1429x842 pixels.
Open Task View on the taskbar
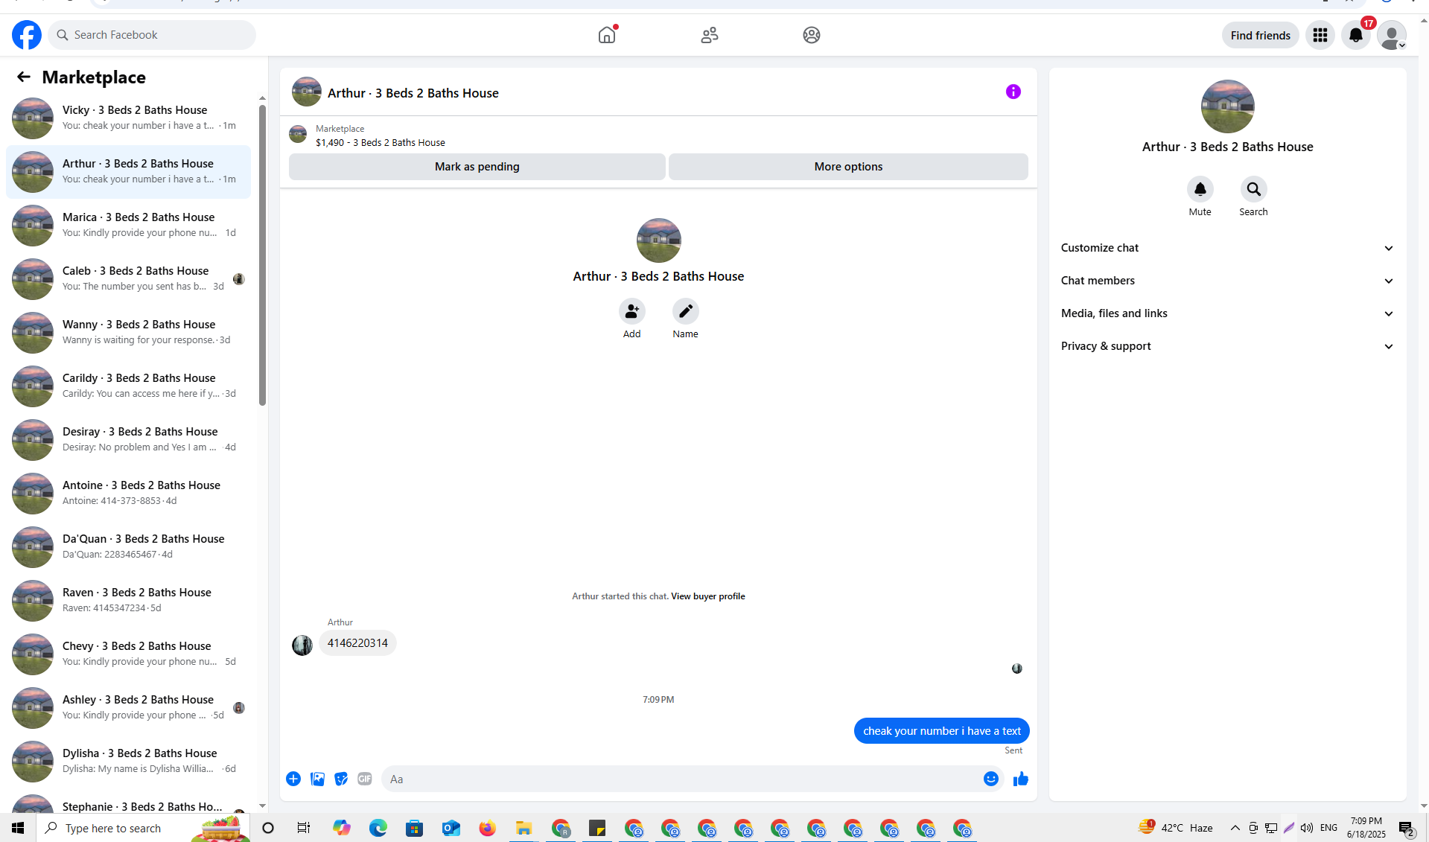pyautogui.click(x=304, y=828)
